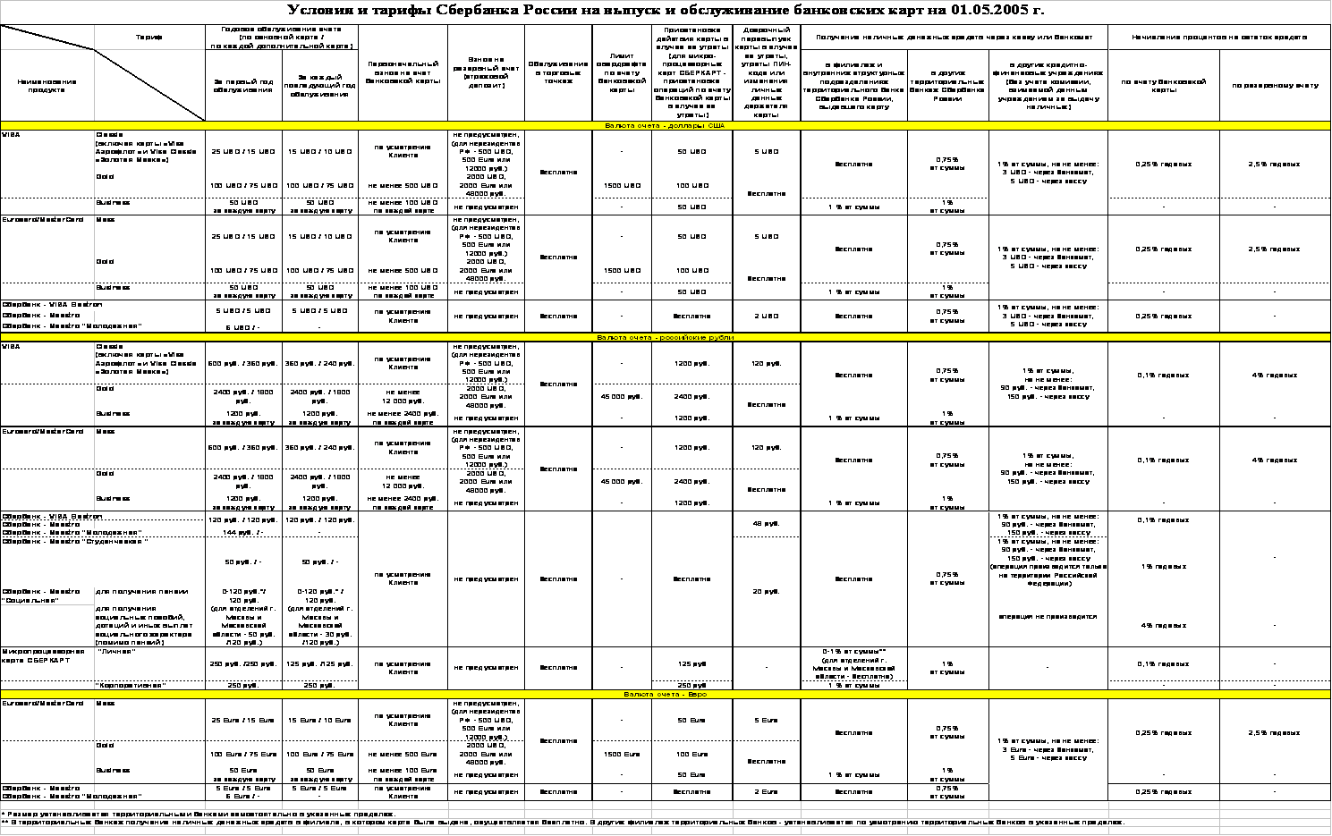This screenshot has width=1332, height=836.
Task: Click the second column's top header cell
Action: pyautogui.click(x=150, y=37)
